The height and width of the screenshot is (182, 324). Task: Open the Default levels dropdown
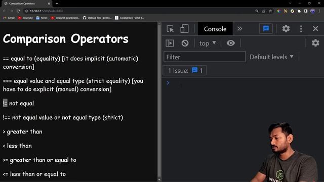(271, 57)
